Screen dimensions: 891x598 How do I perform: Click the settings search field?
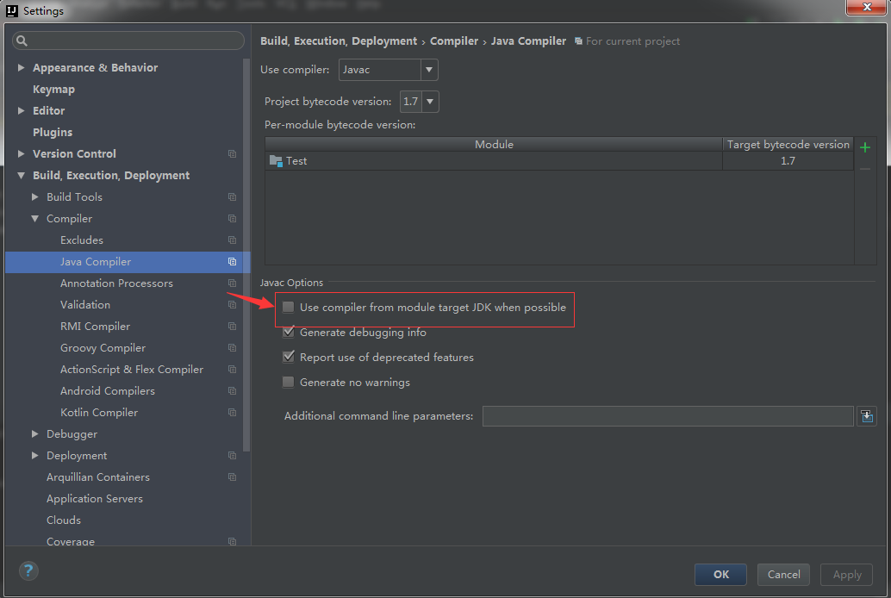[128, 40]
